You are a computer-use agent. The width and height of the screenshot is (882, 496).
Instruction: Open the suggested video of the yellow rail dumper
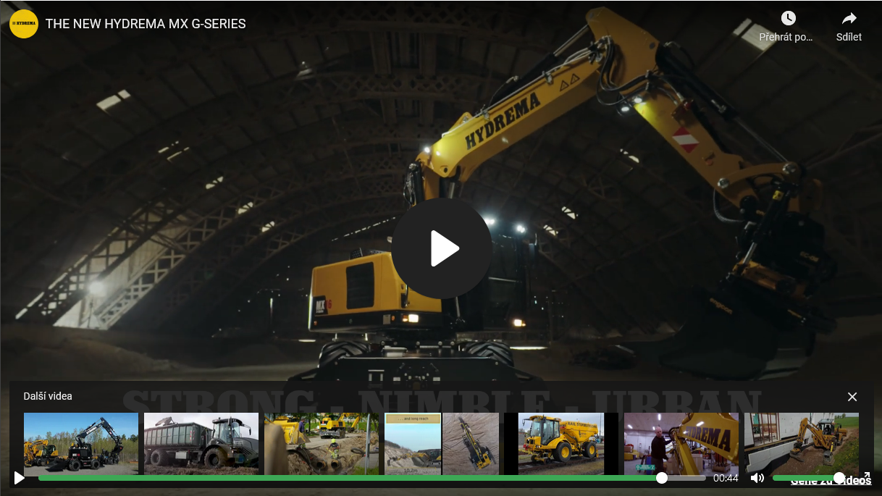562,444
